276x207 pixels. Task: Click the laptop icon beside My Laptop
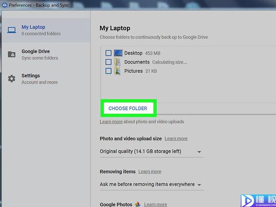pos(12,30)
